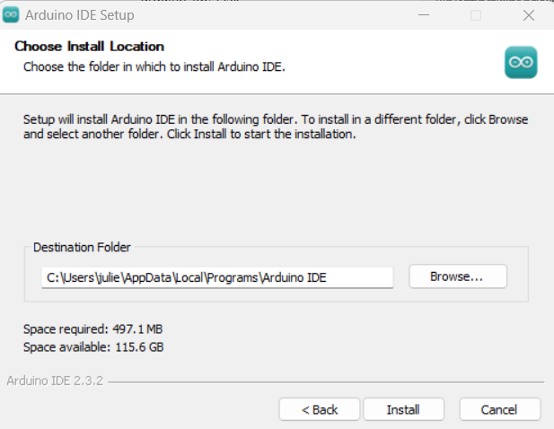
Task: Start installation with the Install button
Action: (x=403, y=409)
